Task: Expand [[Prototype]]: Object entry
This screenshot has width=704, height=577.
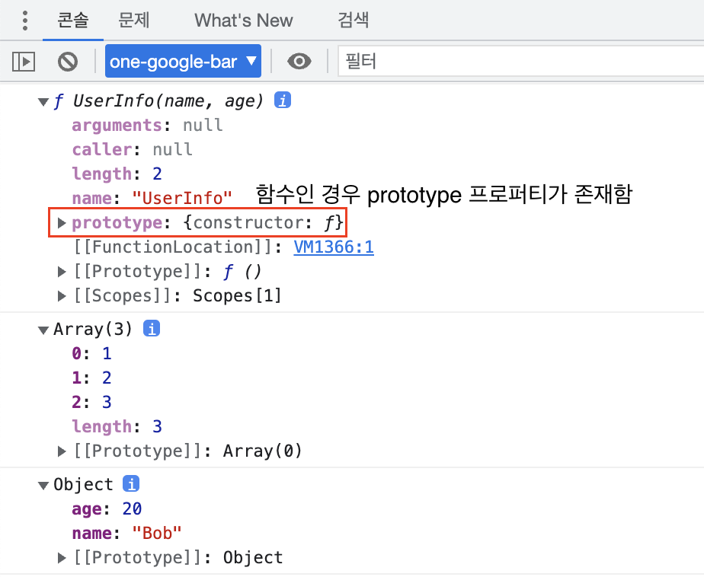Action: [x=62, y=558]
